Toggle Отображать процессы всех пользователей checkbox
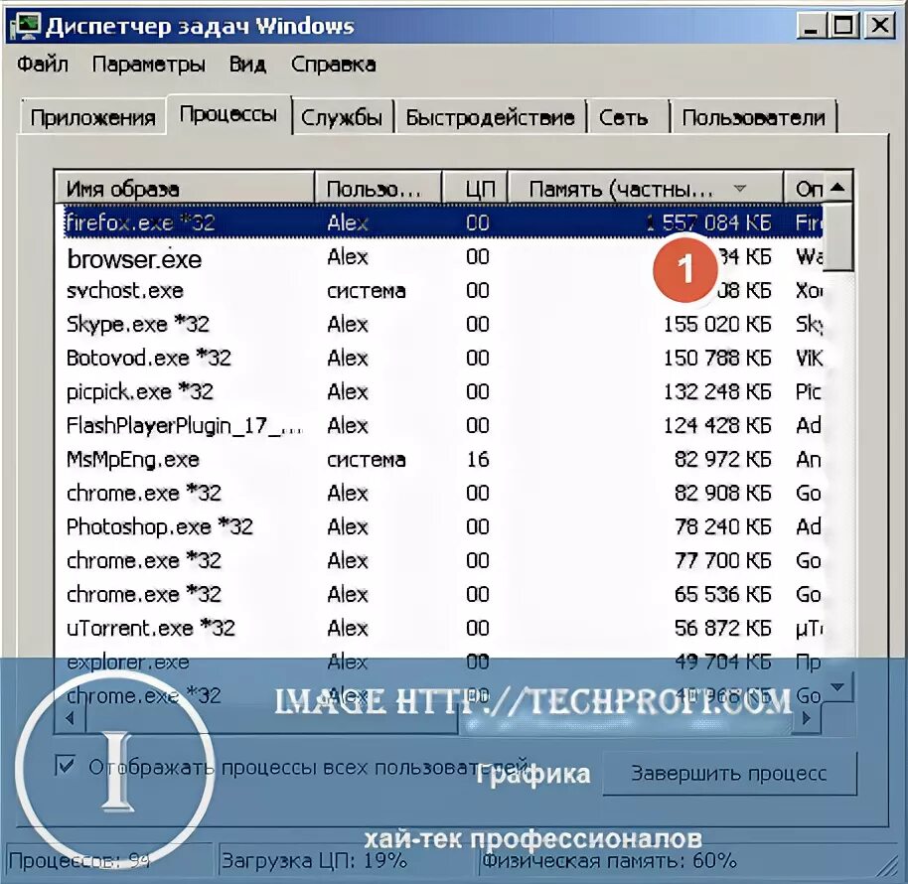Viewport: 908px width, 884px height. coord(66,766)
